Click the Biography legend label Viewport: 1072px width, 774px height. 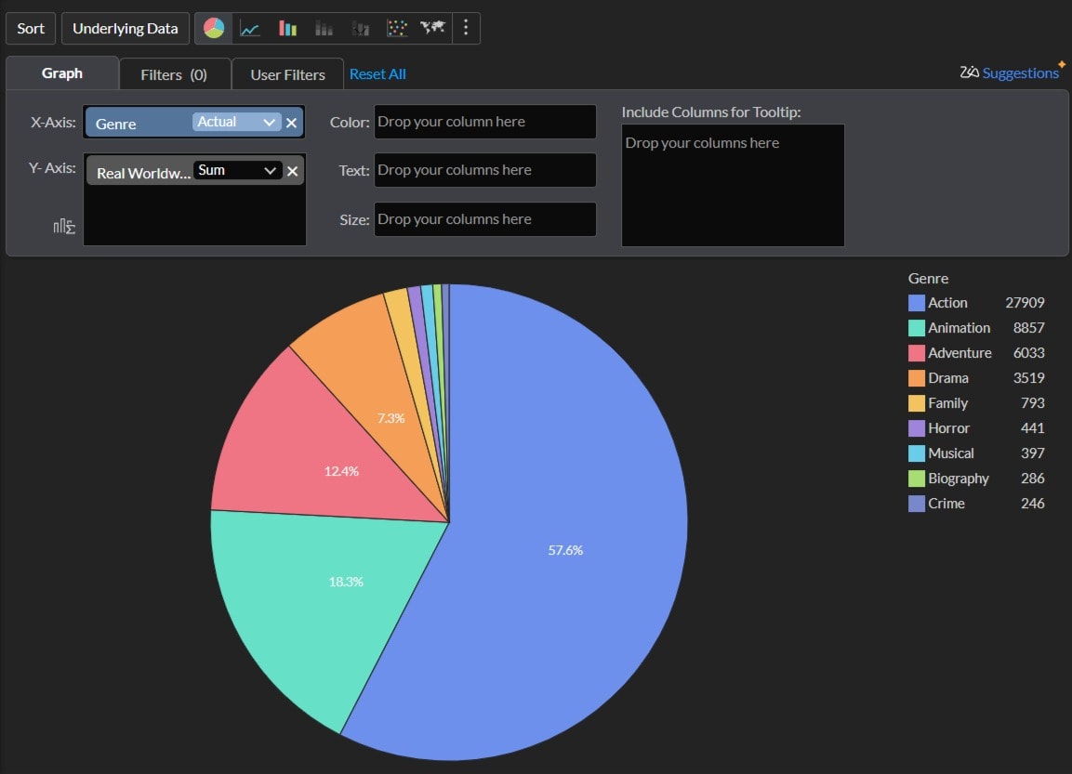pyautogui.click(x=959, y=479)
